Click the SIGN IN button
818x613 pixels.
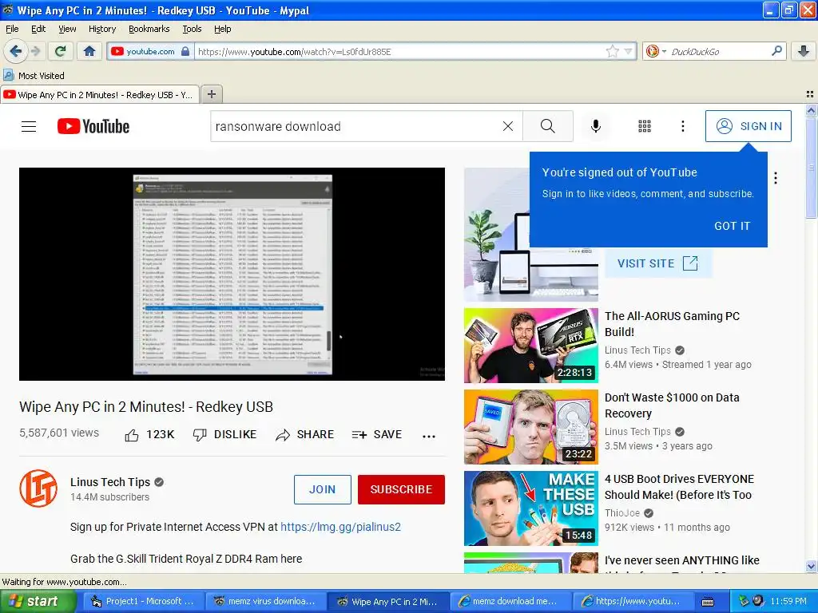(748, 126)
